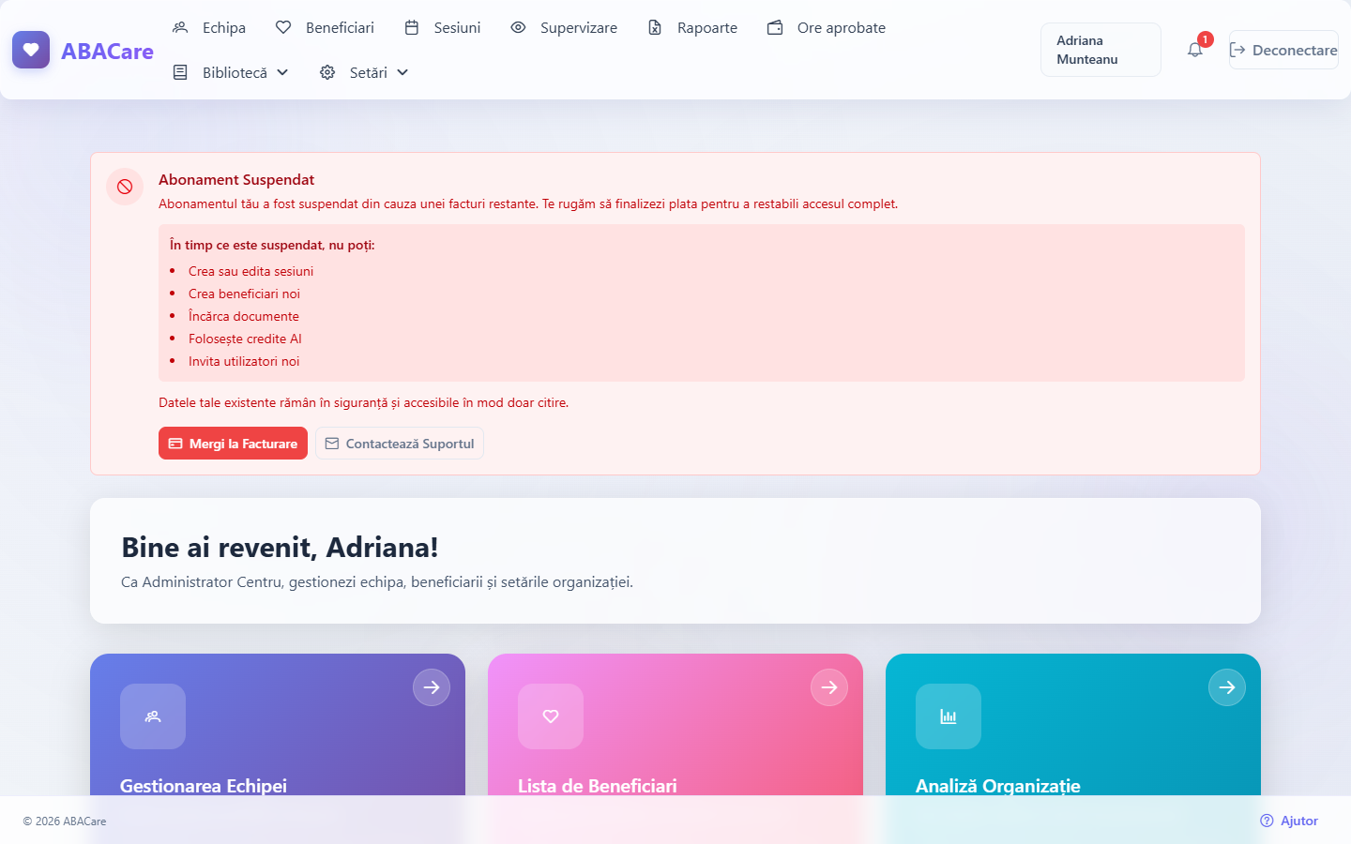1351x844 pixels.
Task: Open Ore aprobate in the navigation
Action: (827, 27)
